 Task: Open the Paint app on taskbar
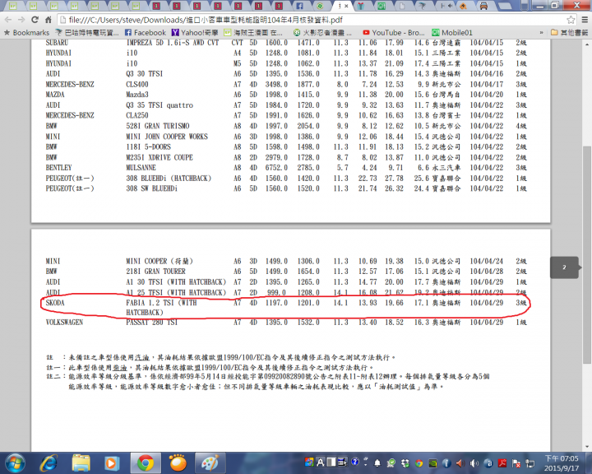(x=210, y=463)
